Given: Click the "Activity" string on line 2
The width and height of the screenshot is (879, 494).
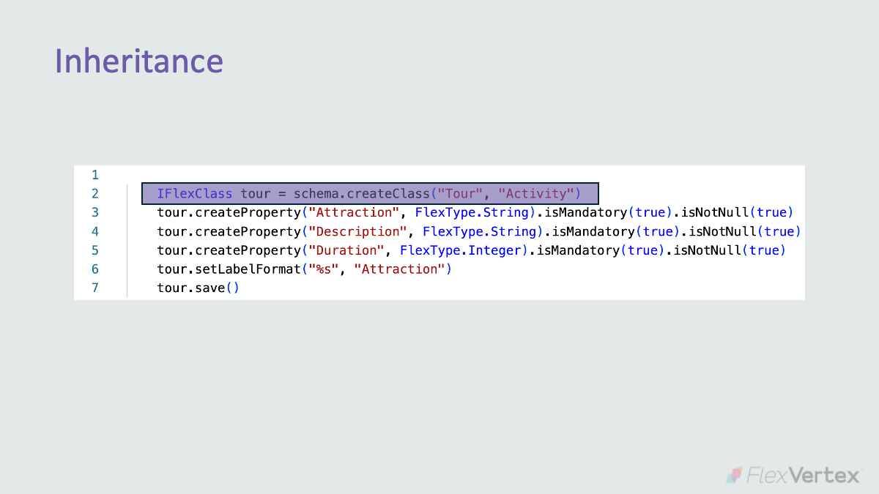Looking at the screenshot, I should 536,193.
